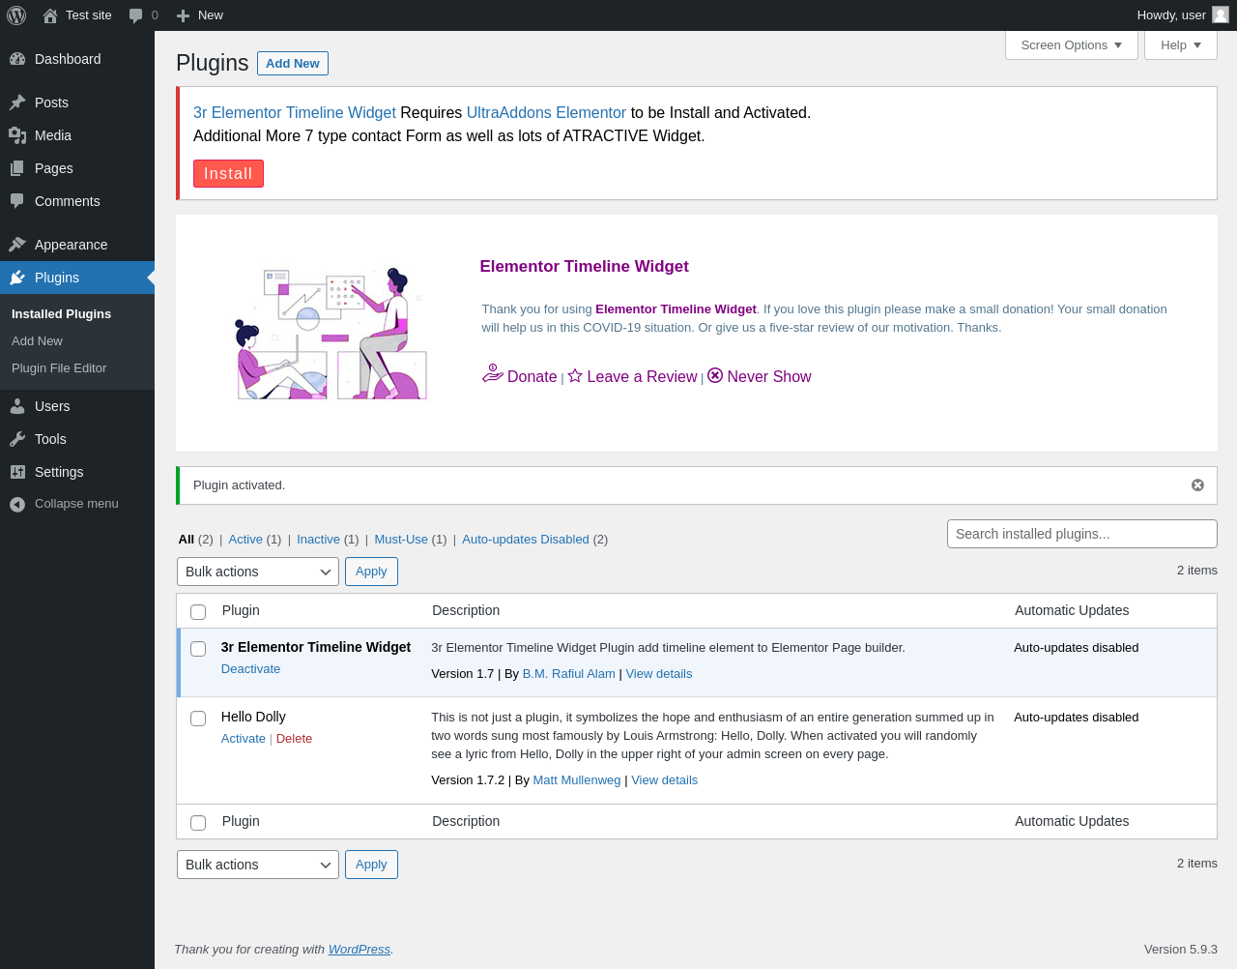Image resolution: width=1237 pixels, height=969 pixels.
Task: Filter plugins by Inactive
Action: (x=318, y=540)
